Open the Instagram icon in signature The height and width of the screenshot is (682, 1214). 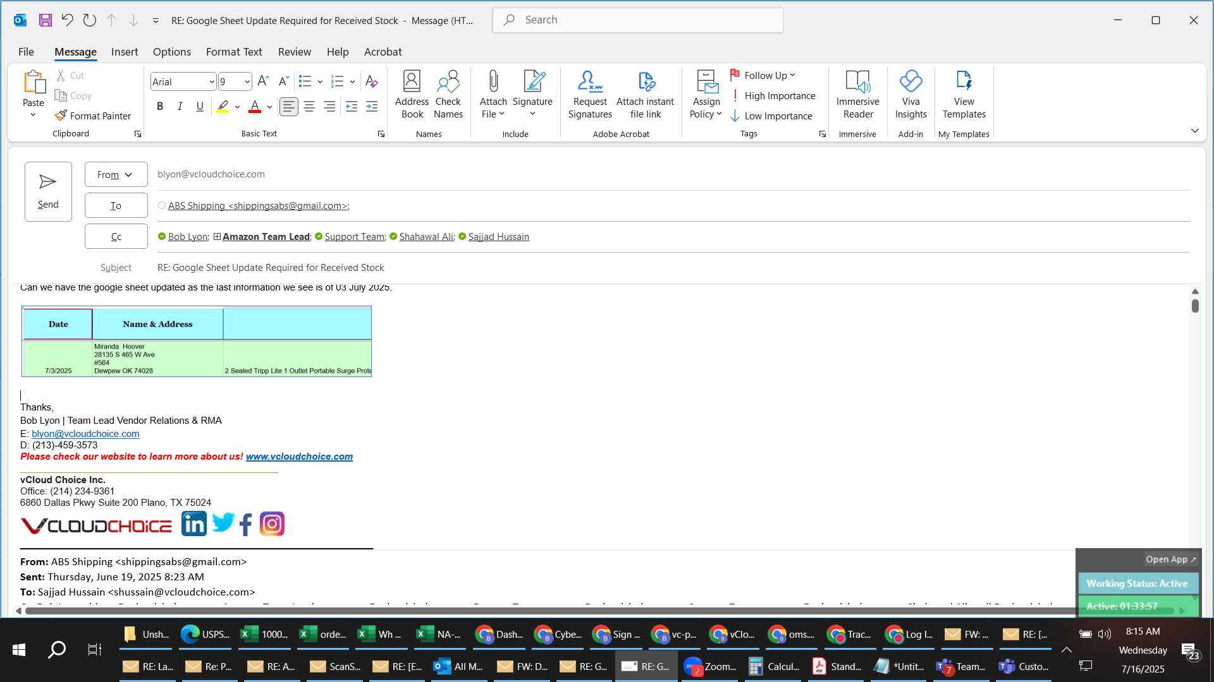272,523
